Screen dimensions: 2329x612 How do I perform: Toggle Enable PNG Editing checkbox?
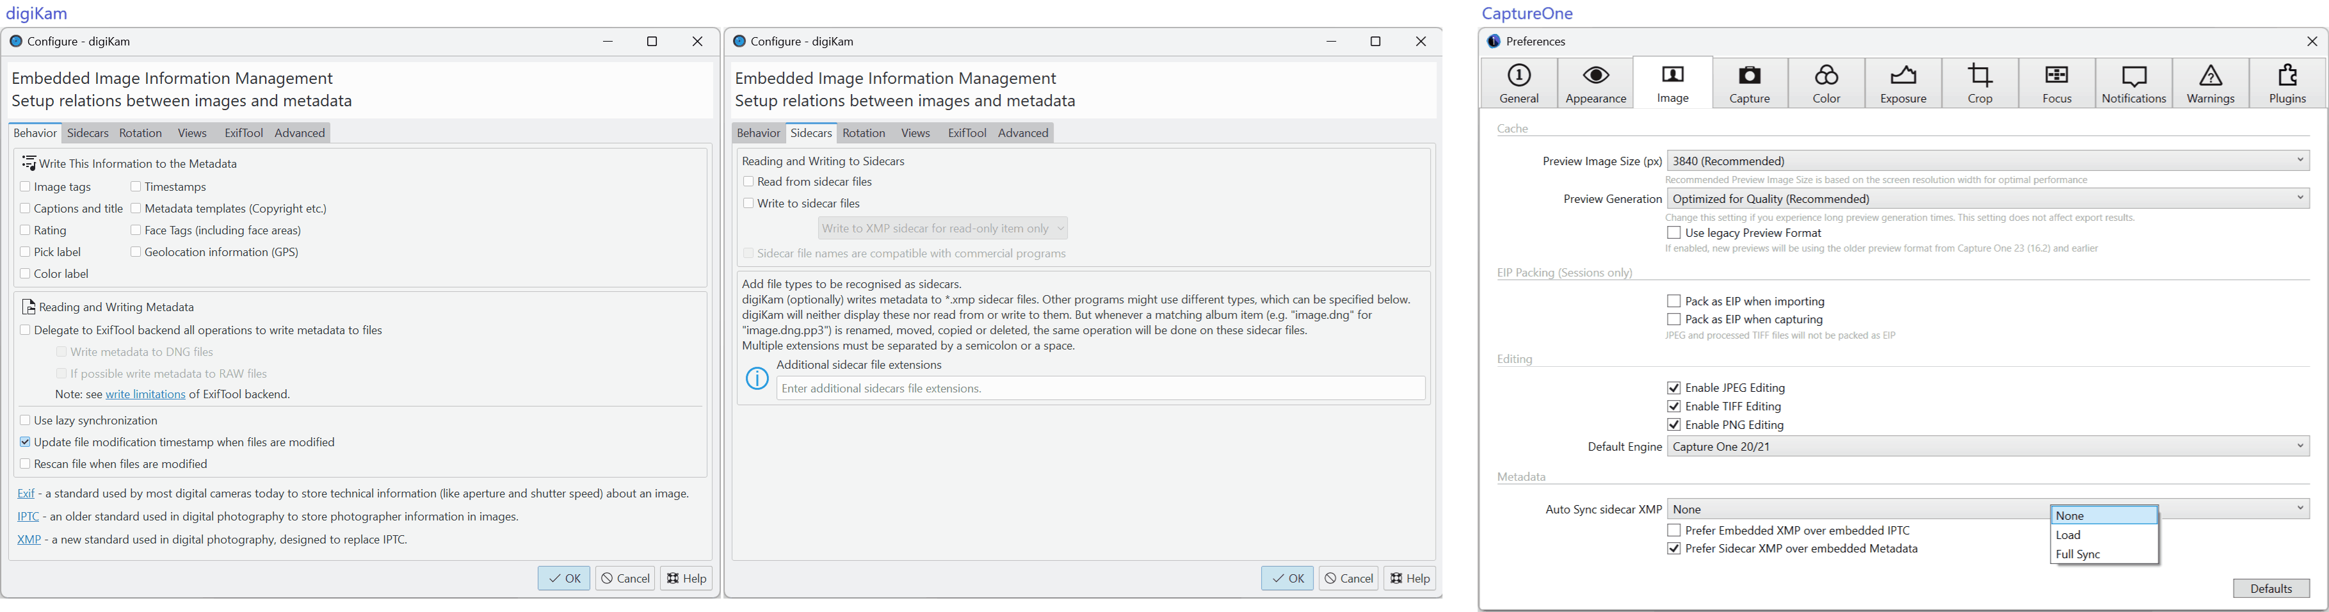(x=1673, y=425)
